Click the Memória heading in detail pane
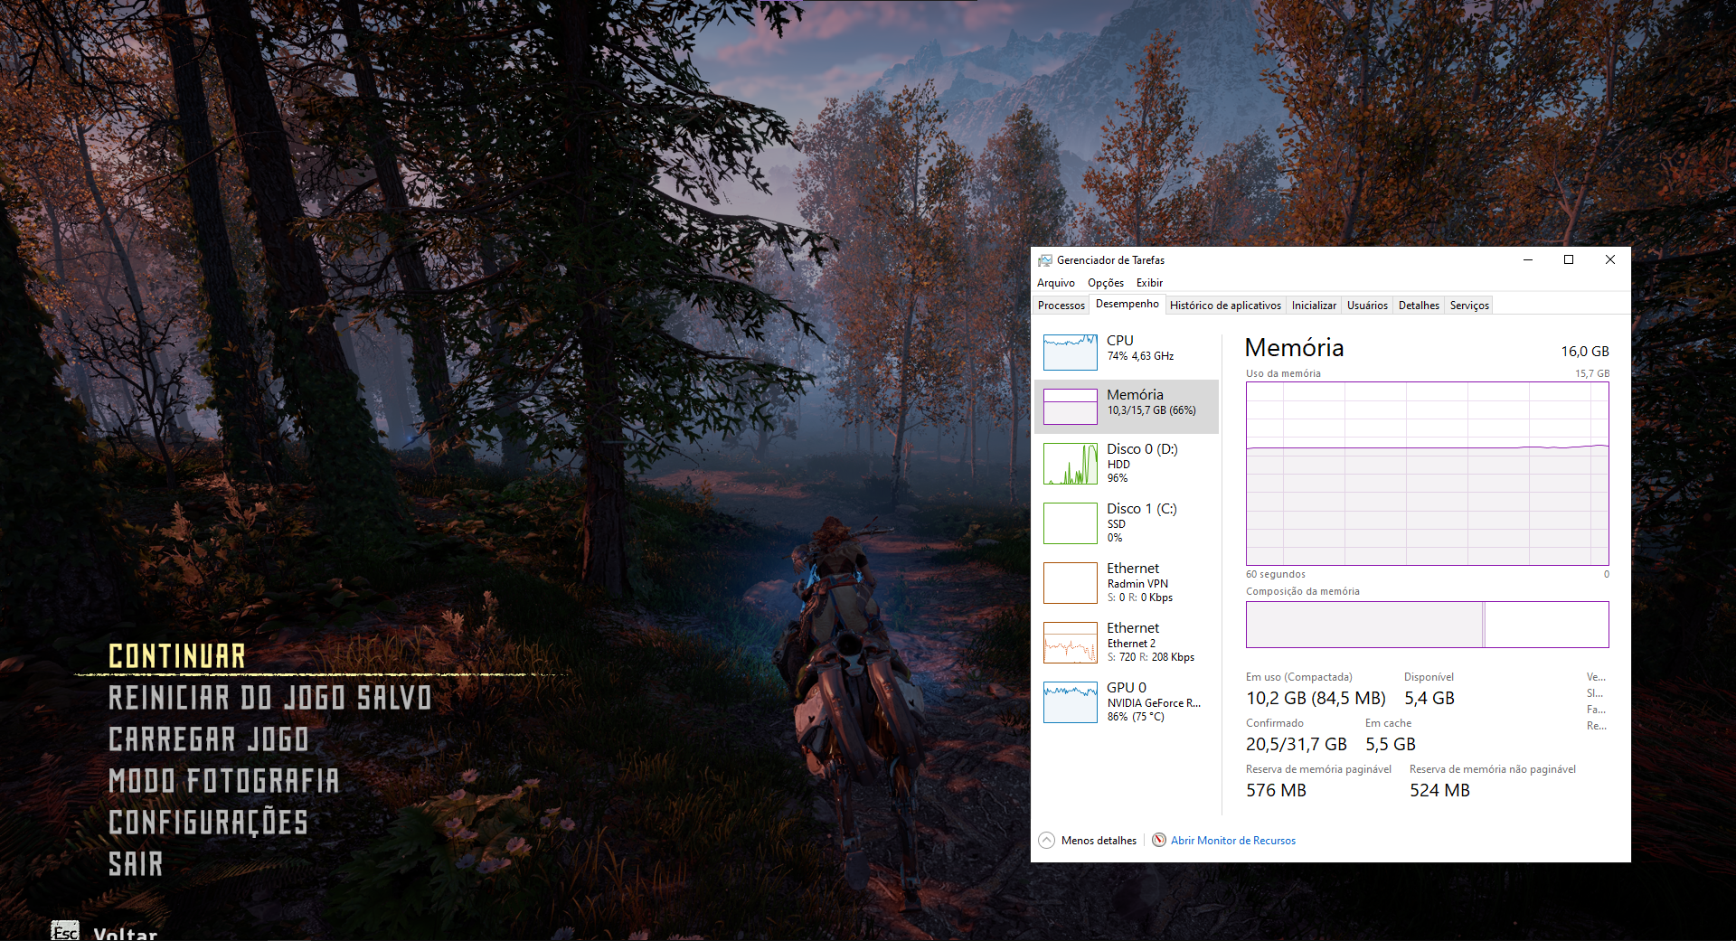Viewport: 1736px width, 941px height. [x=1294, y=348]
